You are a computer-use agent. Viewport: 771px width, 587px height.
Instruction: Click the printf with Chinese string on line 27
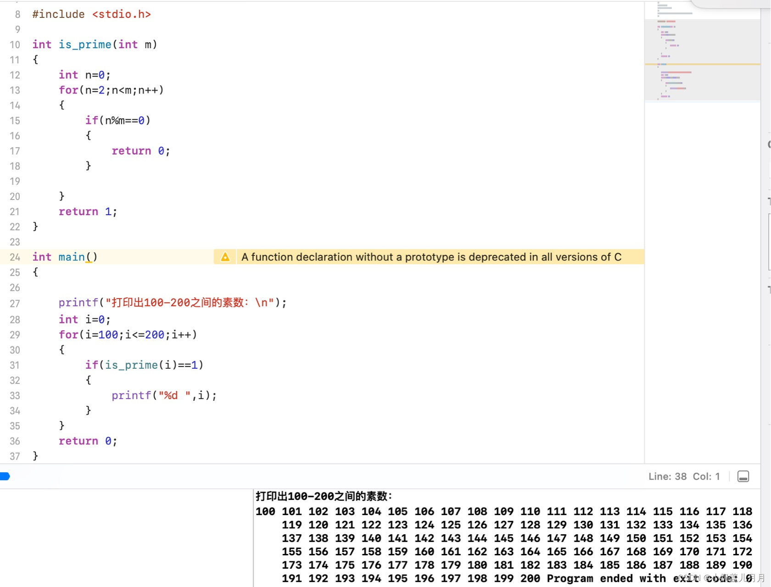click(x=173, y=303)
